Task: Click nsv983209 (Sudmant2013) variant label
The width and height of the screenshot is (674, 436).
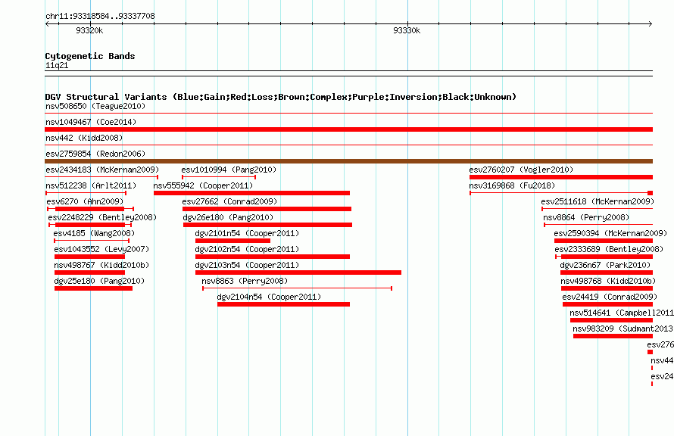Action: (x=623, y=329)
